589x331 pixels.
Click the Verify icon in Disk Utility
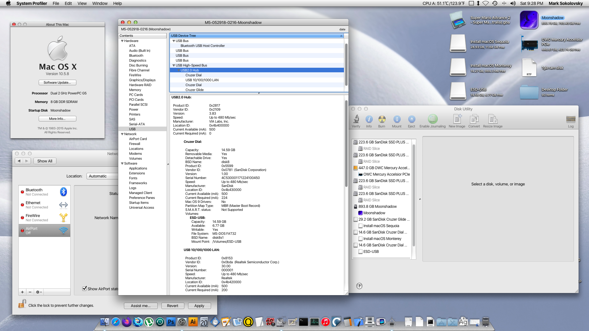(356, 119)
